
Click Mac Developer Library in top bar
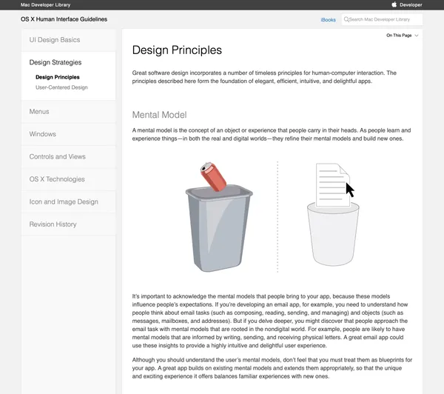46,5
